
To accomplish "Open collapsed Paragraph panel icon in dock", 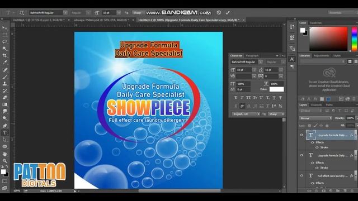I will (292, 66).
